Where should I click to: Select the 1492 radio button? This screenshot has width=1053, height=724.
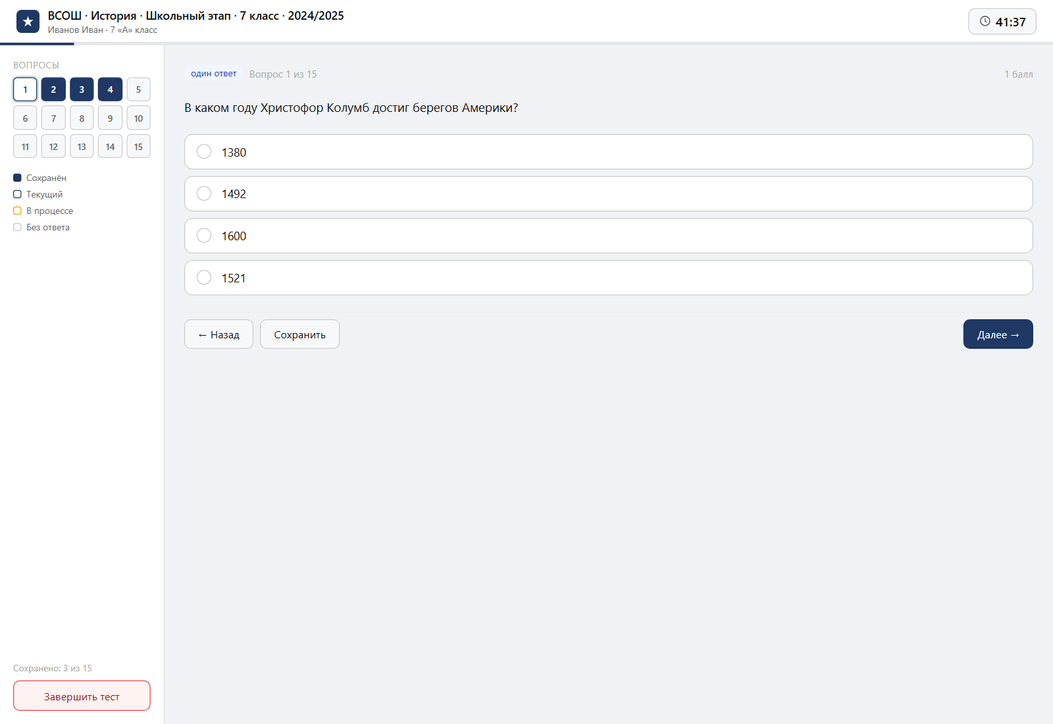point(204,194)
